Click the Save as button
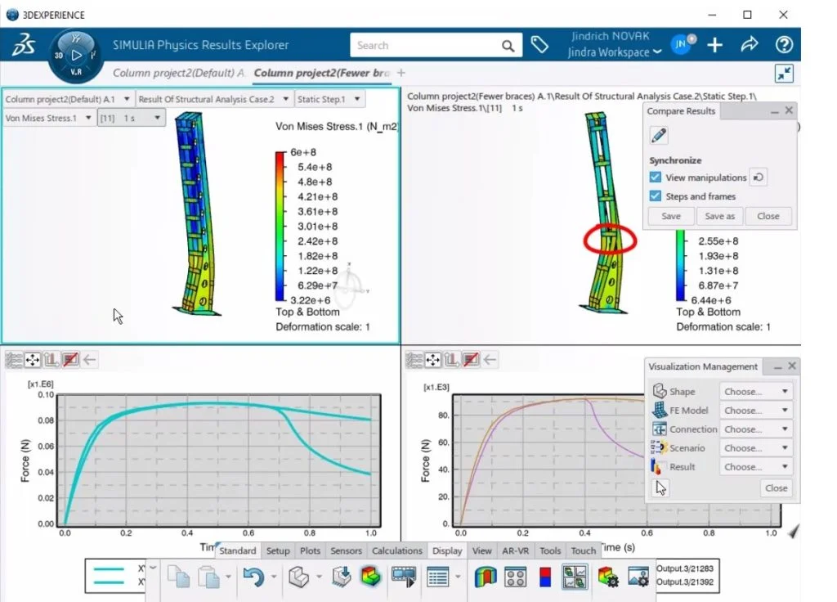This screenshot has width=837, height=602. [719, 217]
